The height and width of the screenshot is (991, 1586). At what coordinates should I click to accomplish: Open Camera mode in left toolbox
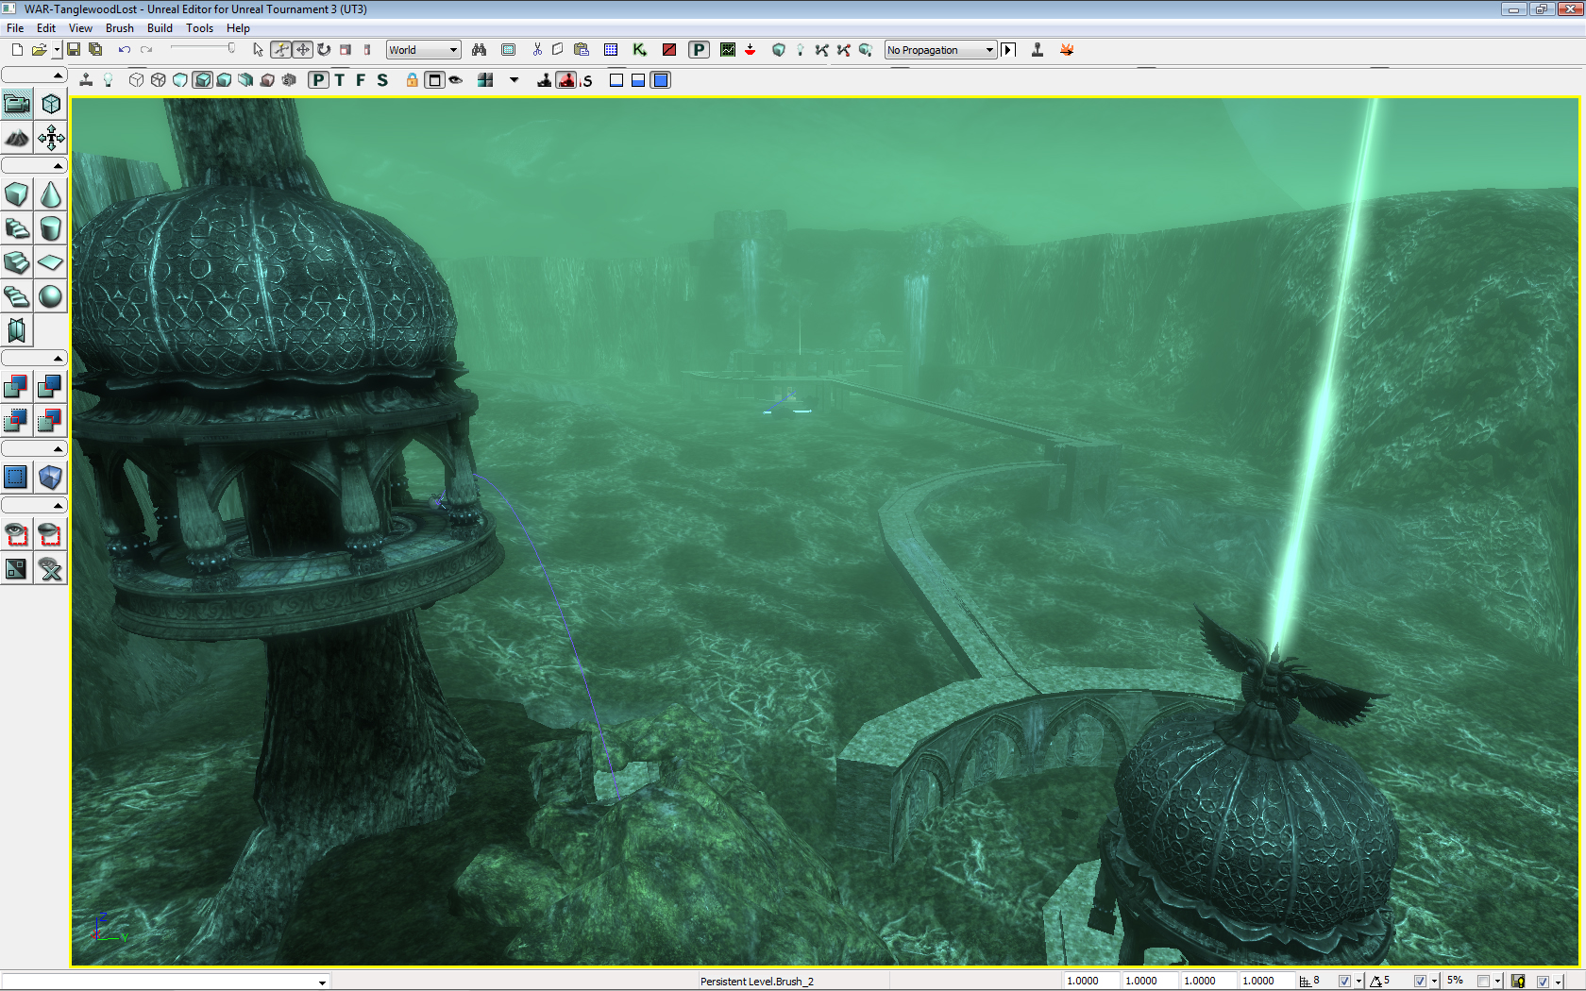point(17,104)
